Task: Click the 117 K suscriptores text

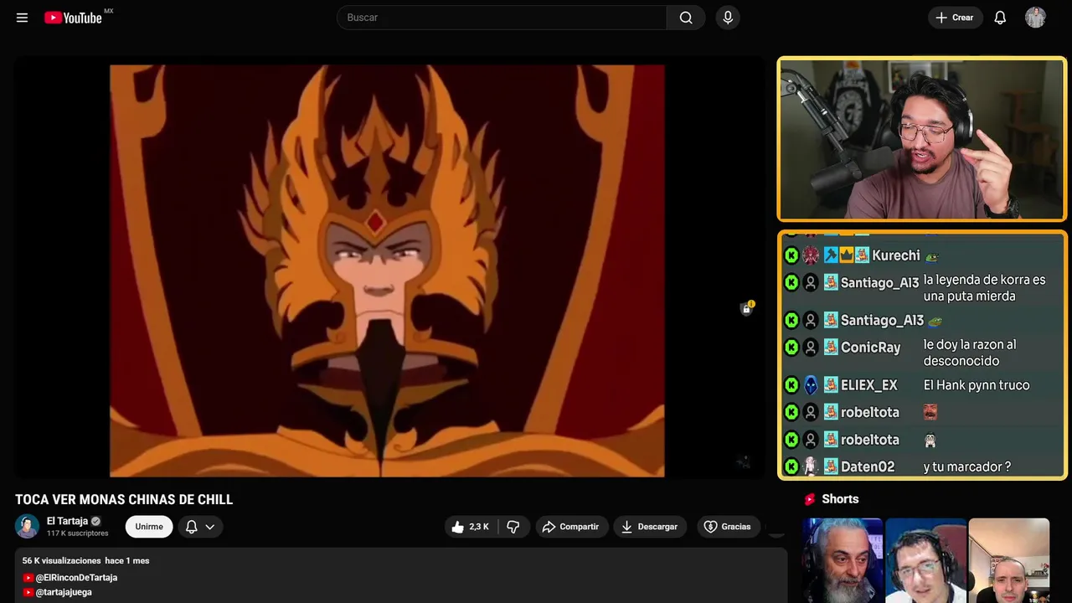Action: coord(77,533)
